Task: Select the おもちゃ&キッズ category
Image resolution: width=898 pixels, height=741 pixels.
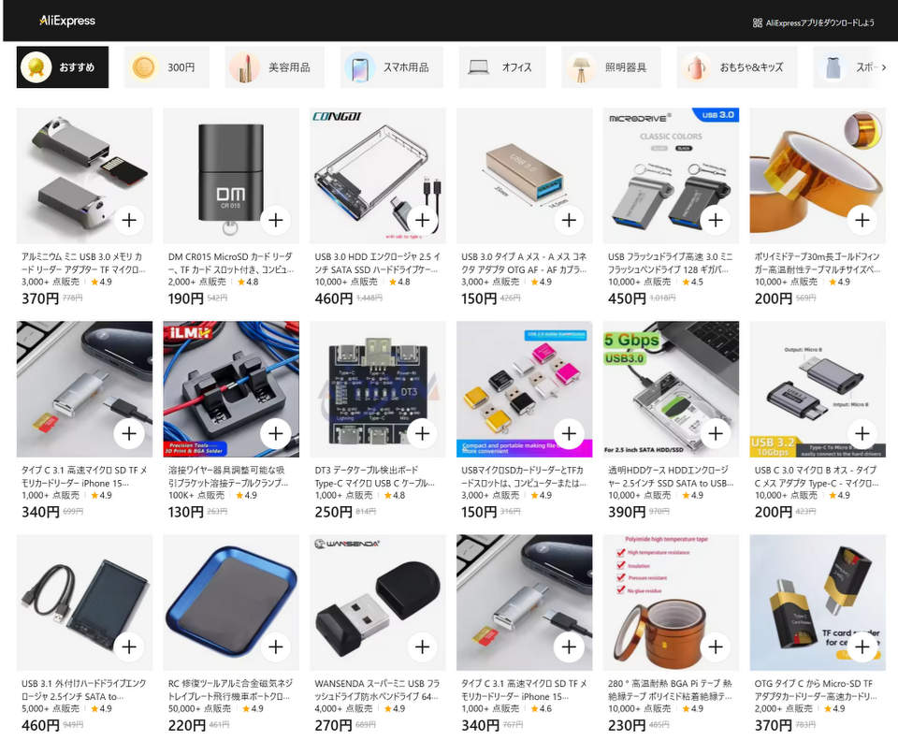Action: click(736, 67)
